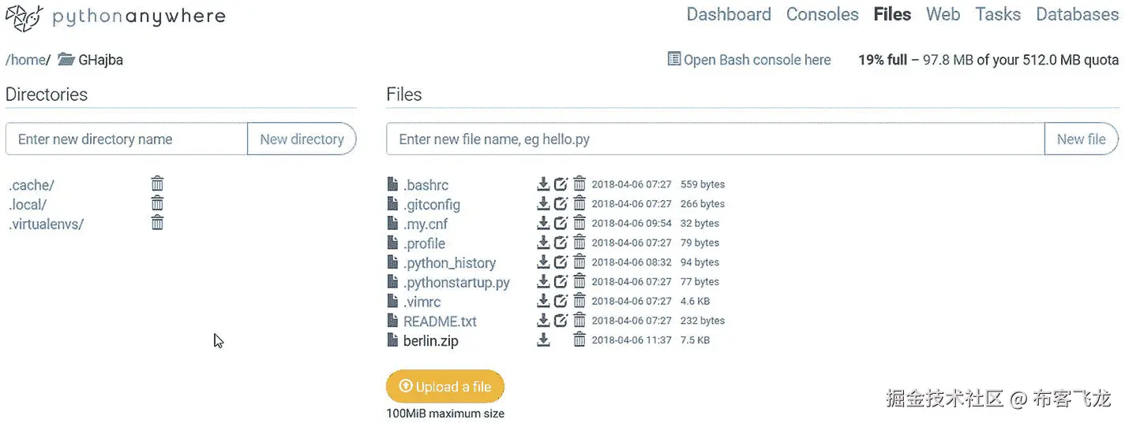Open the README.txt file link
This screenshot has width=1125, height=423.
(x=440, y=321)
